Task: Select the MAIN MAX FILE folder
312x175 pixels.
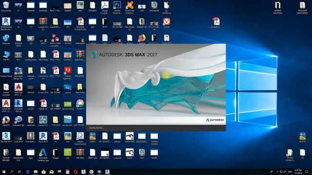Action: click(19, 155)
